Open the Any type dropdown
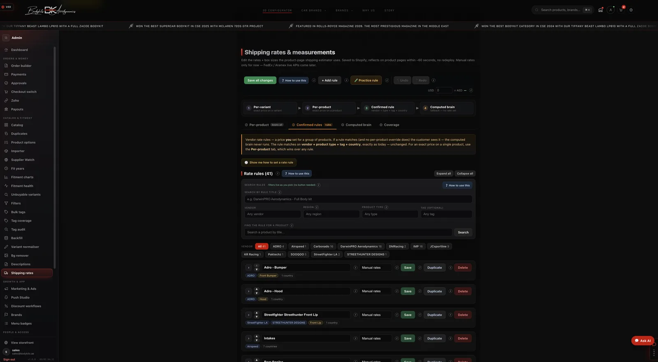 coord(390,214)
